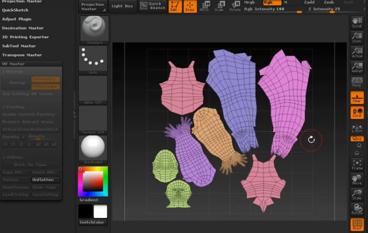Image resolution: width=368 pixels, height=233 pixels.
Task: Expand the Transpose Master section
Action: 22,55
